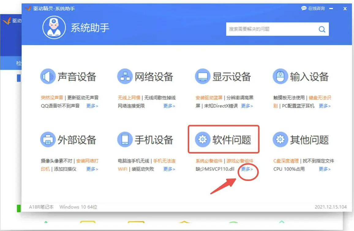
Task: Click the 手机设备 phone icon
Action: (x=125, y=140)
